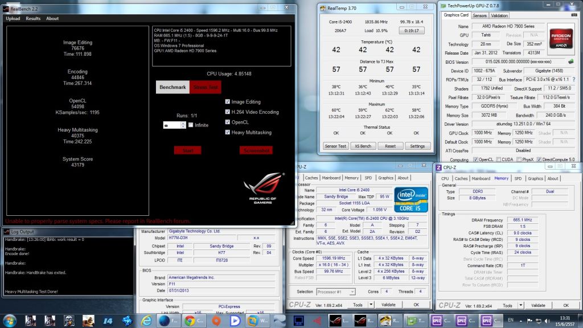Click the XS Bench button in RealTemp
583x328 pixels.
tap(363, 146)
